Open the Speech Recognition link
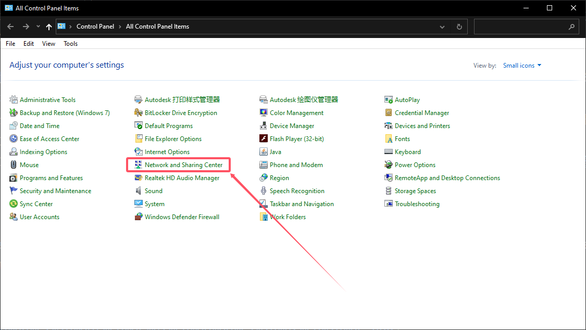Screen dimensions: 586x330 click(297, 191)
